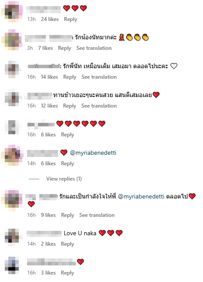
Task: Open likes list showing 14 likes
Action: click(49, 77)
